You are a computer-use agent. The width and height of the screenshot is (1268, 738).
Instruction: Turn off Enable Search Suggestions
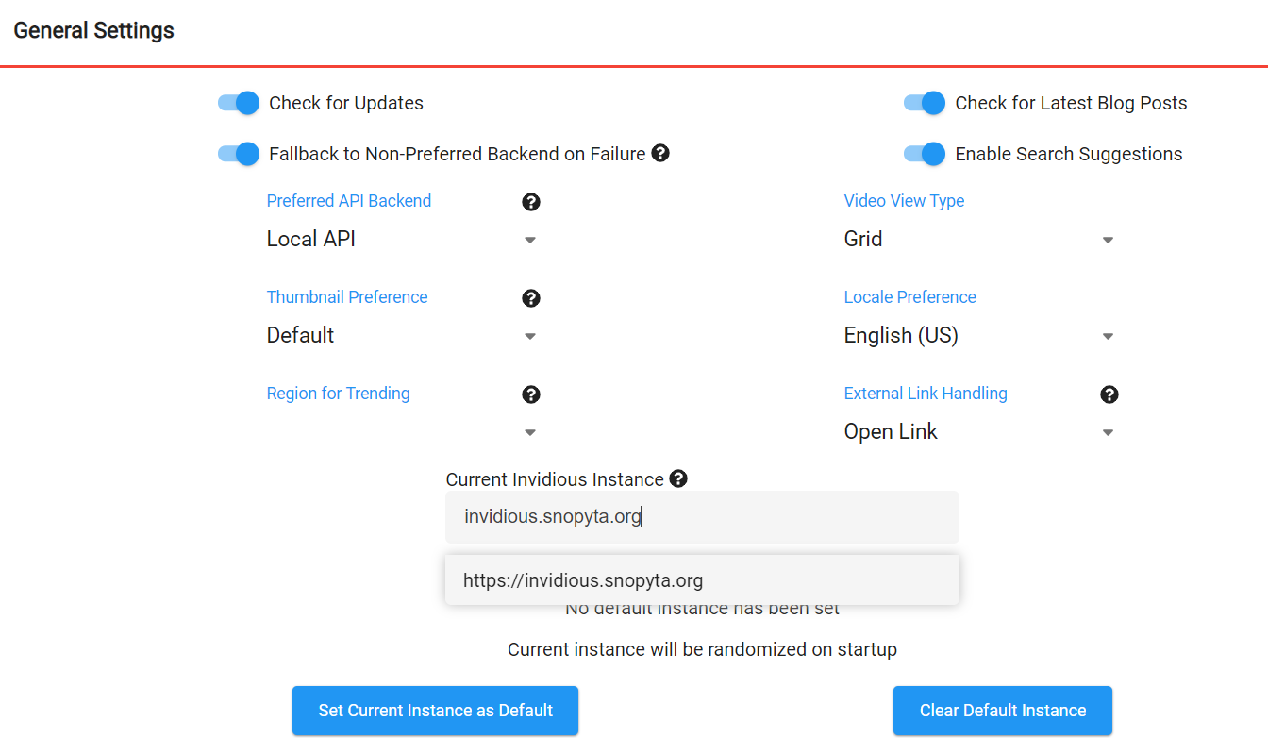tap(924, 153)
